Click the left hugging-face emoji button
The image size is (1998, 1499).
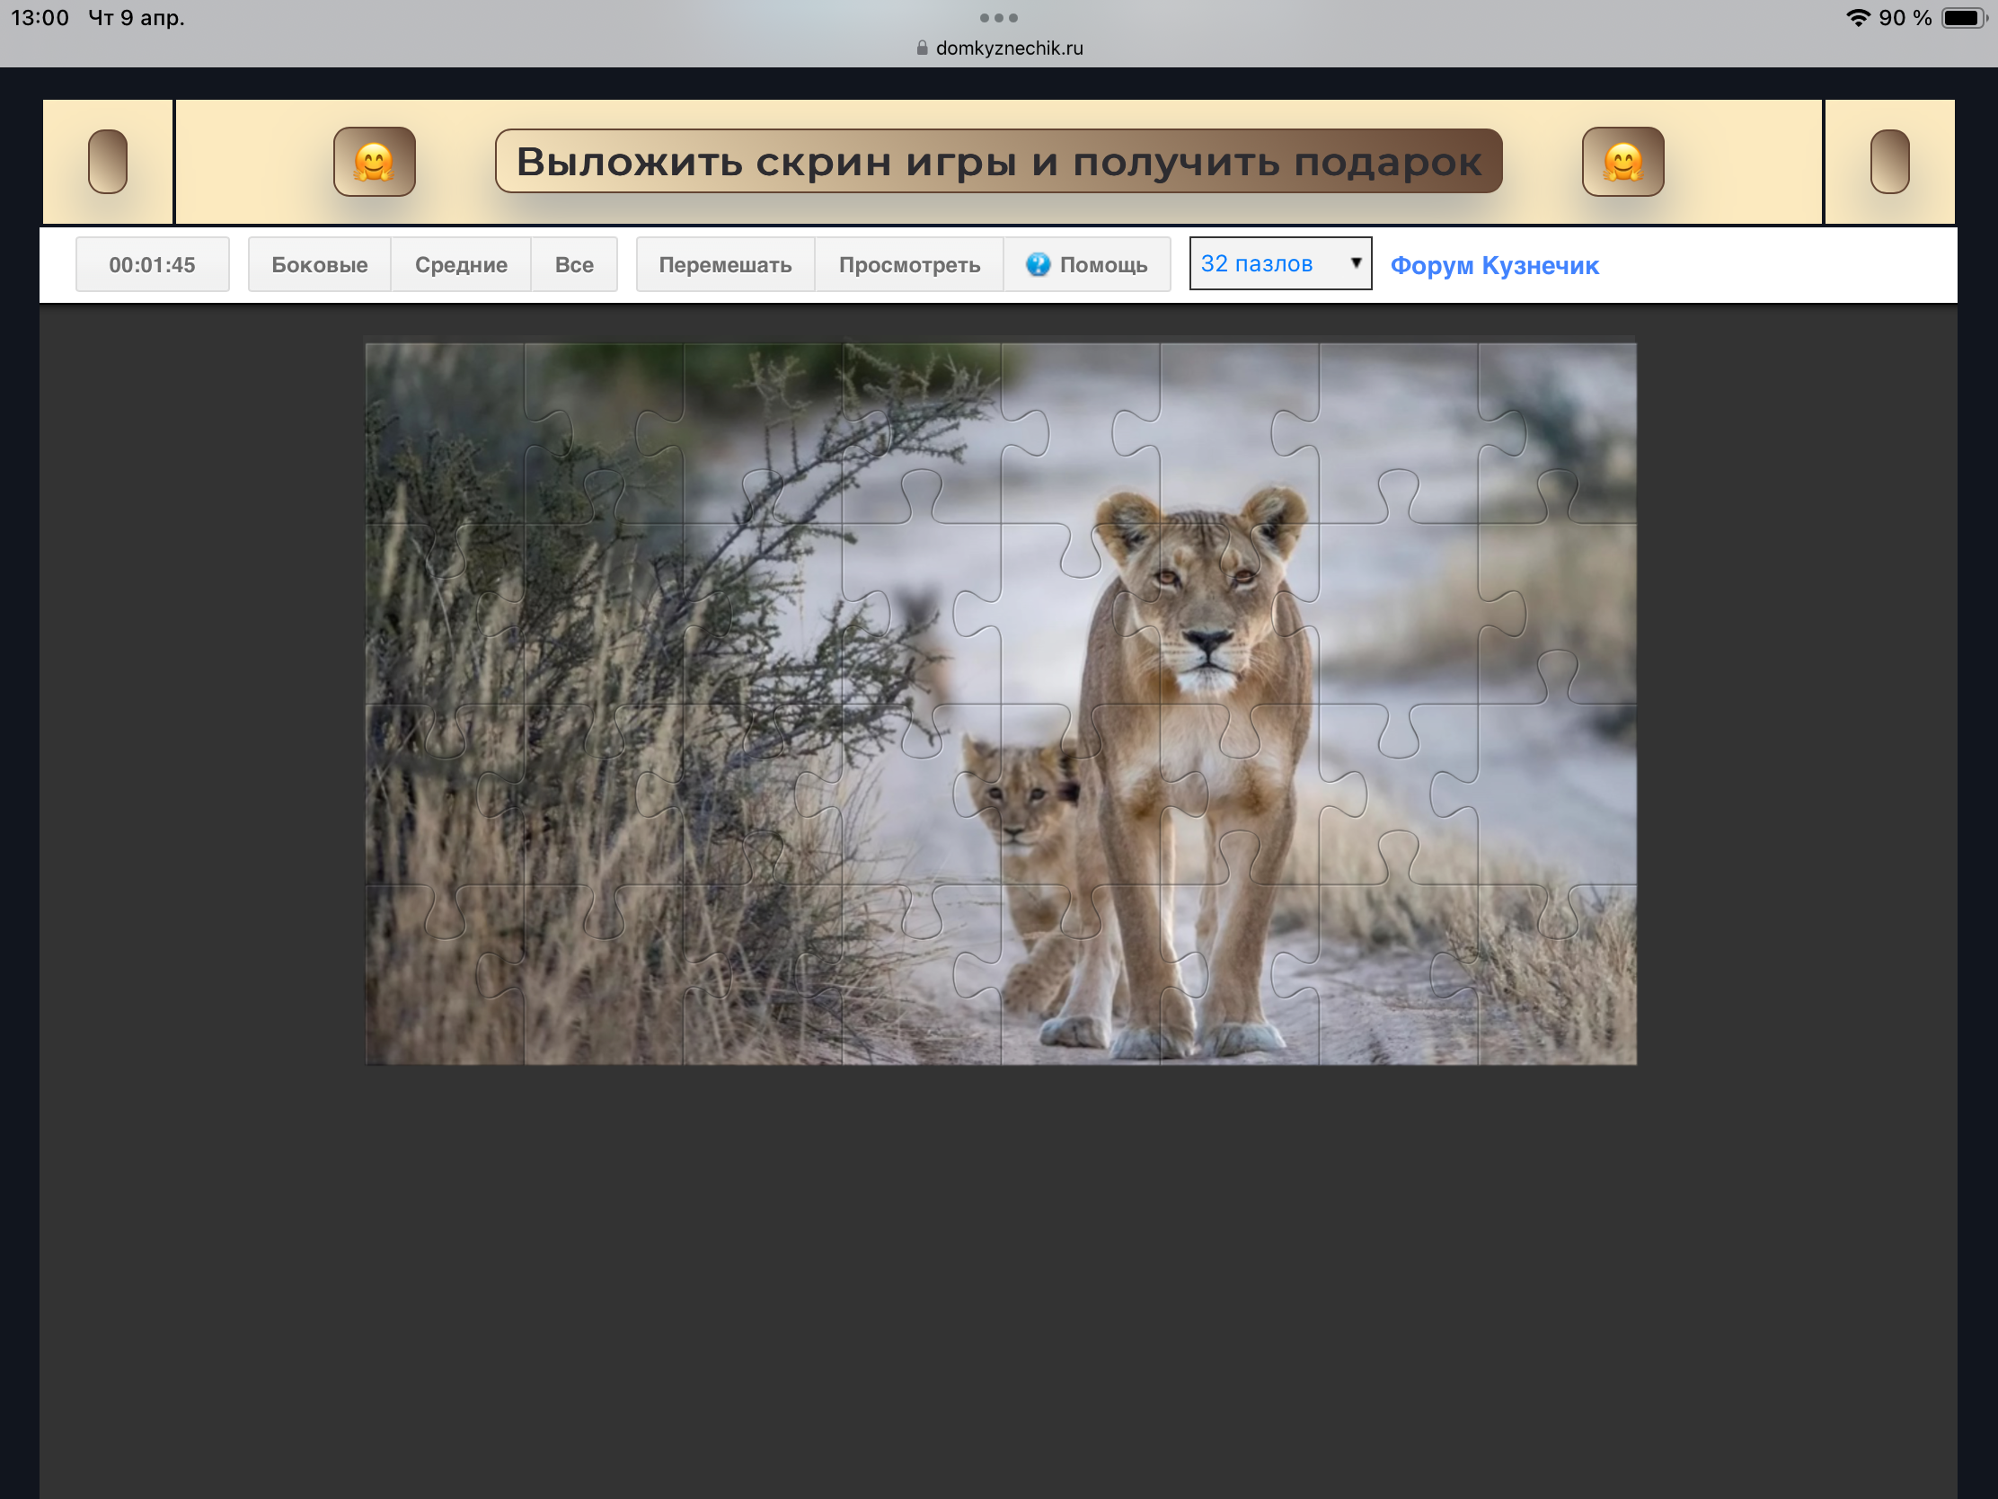pyautogui.click(x=374, y=162)
